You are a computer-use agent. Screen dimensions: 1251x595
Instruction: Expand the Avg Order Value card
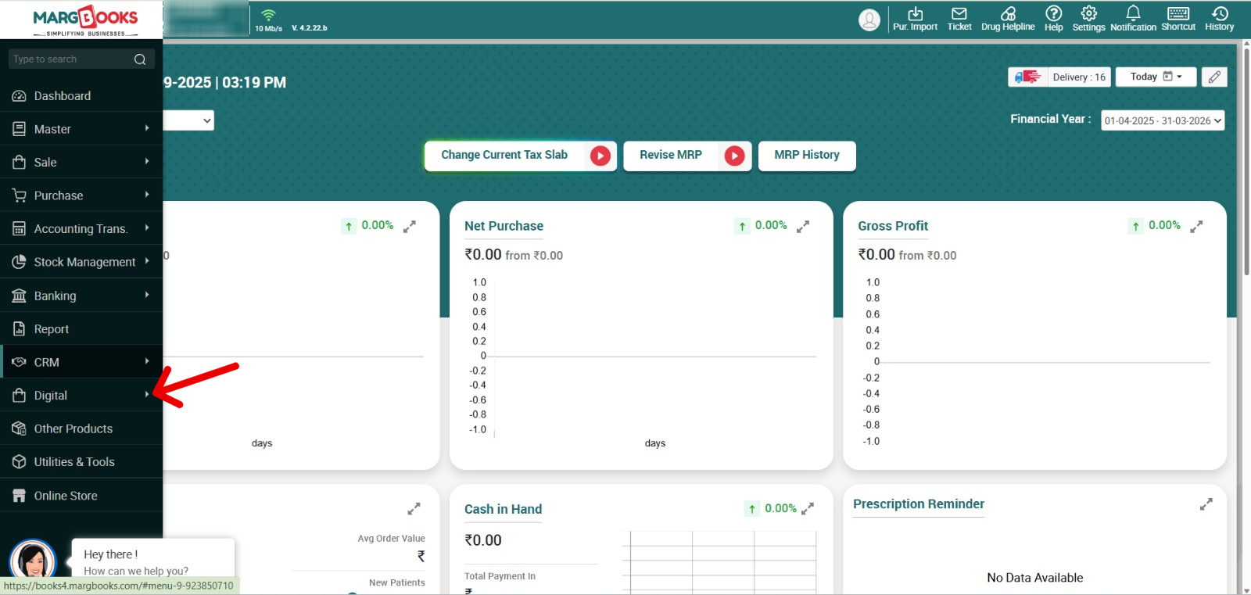[x=414, y=509]
